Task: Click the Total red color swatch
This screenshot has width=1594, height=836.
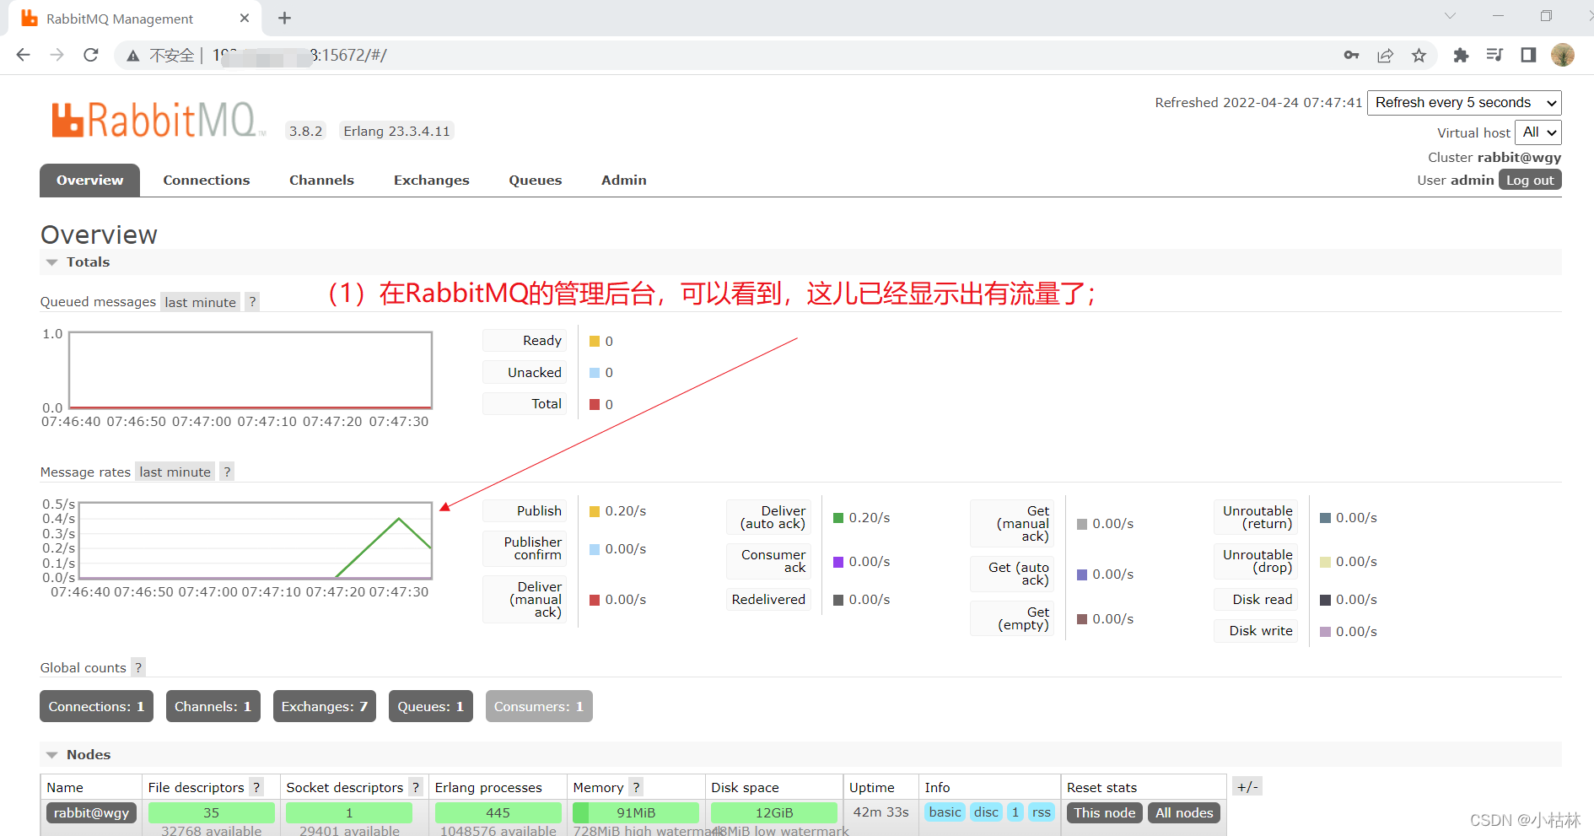Action: tap(595, 404)
